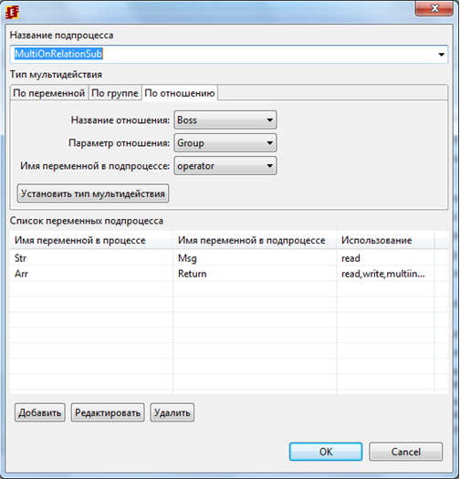460x479 pixels.
Task: Click the Добавить button
Action: point(40,412)
